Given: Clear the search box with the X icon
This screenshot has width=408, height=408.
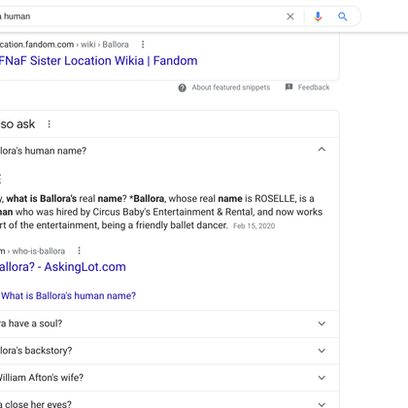Looking at the screenshot, I should point(290,17).
